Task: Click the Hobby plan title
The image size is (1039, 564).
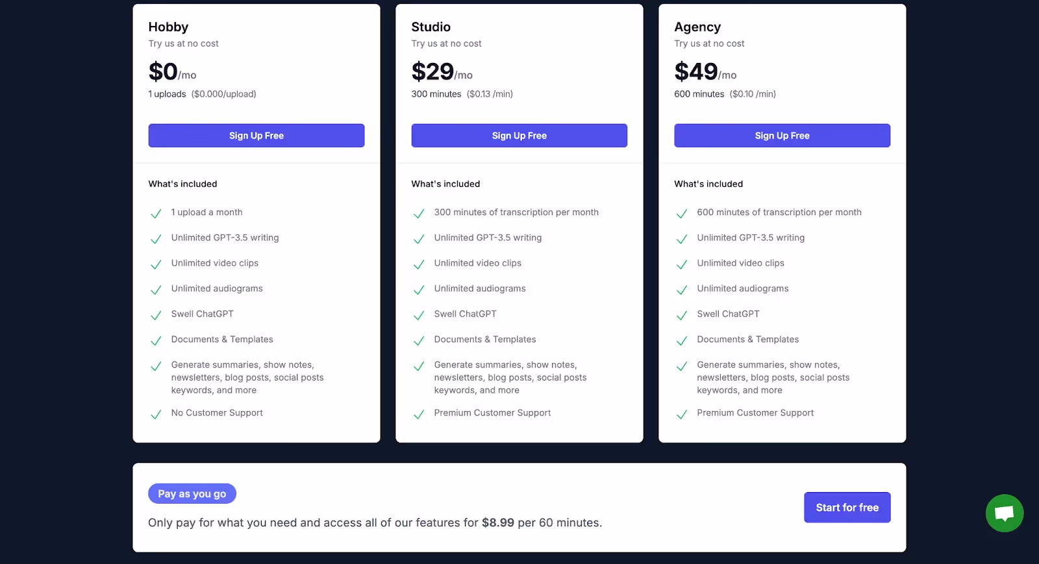Action: pos(168,27)
